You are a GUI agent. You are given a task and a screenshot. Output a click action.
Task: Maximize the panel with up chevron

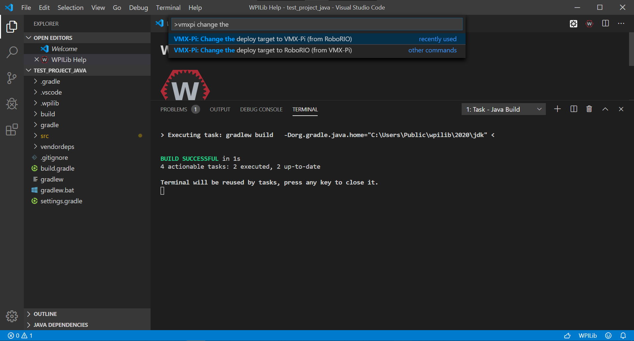pyautogui.click(x=605, y=109)
